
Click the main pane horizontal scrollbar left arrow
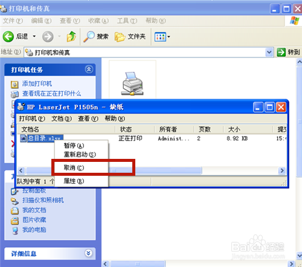click(105, 264)
